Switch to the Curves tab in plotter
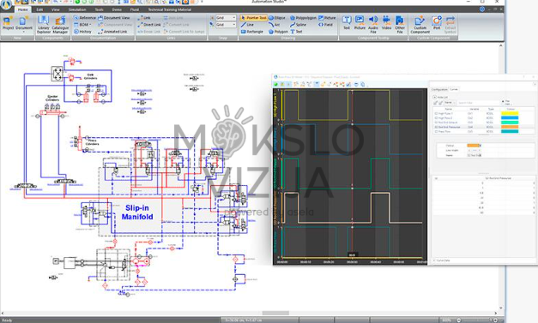 coord(454,89)
